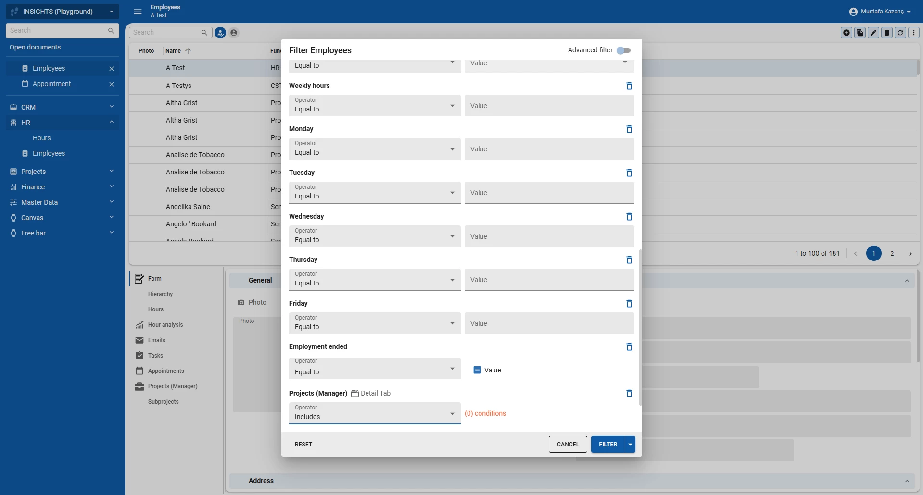Click the copy record icon in toolbar

[860, 33]
